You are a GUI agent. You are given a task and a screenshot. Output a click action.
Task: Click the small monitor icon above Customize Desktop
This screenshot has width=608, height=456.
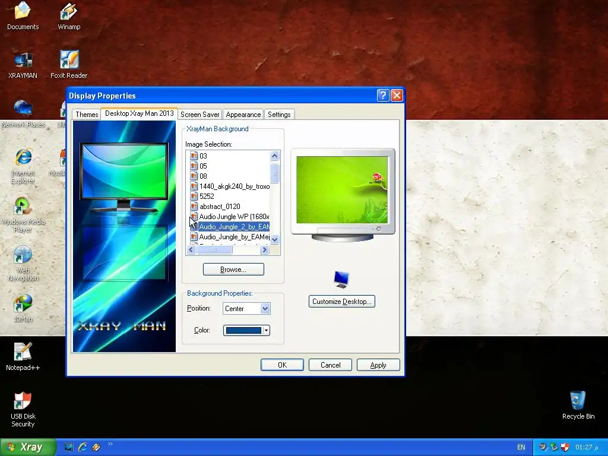pyautogui.click(x=341, y=279)
